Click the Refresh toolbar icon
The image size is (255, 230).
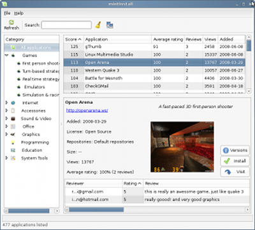[x=11, y=22]
